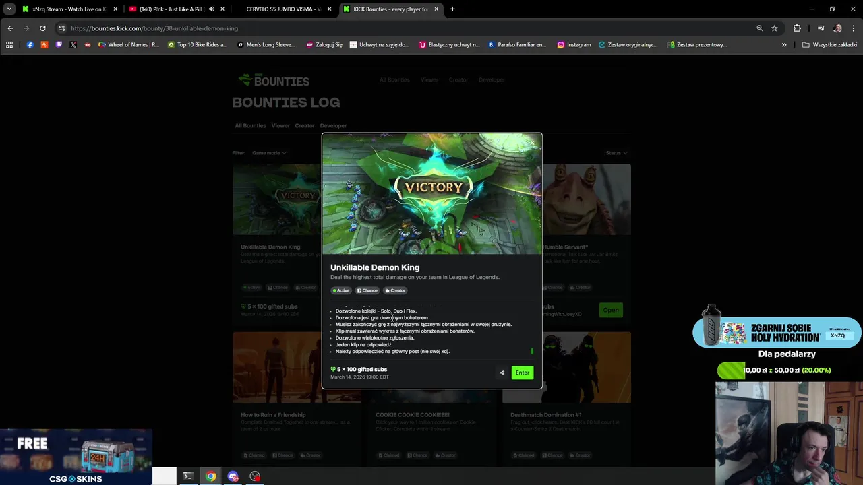Click the KICK Bounties logo
Screen dimensions: 863x485
[x=274, y=80]
